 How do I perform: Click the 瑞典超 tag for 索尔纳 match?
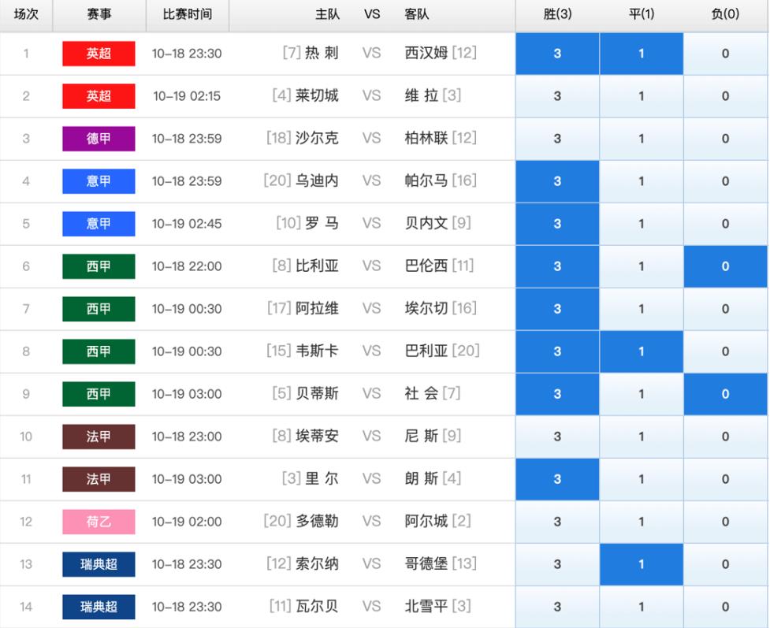pos(99,564)
